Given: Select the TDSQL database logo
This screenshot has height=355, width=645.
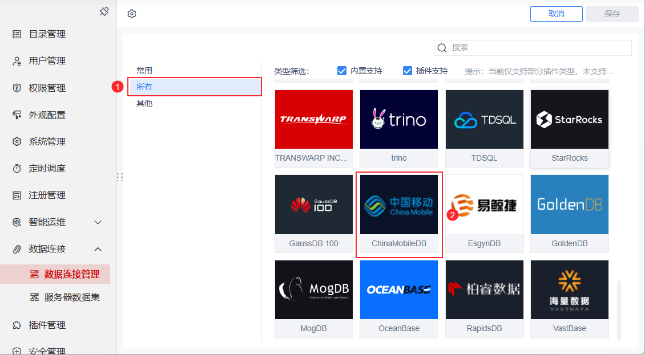Looking at the screenshot, I should click(x=485, y=119).
